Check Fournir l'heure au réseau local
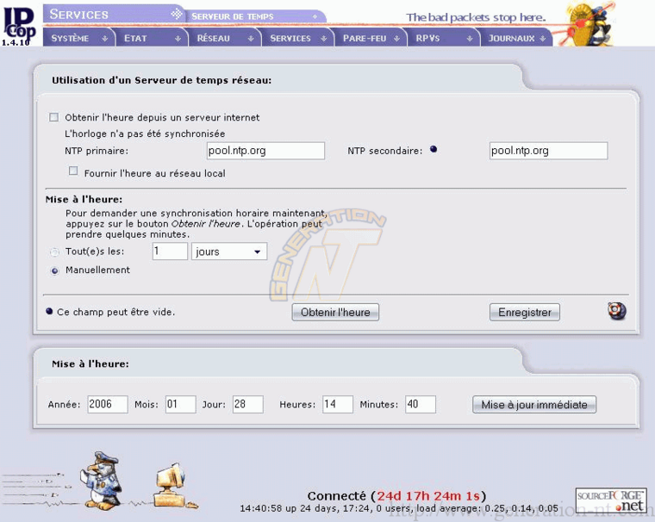 click(x=73, y=171)
